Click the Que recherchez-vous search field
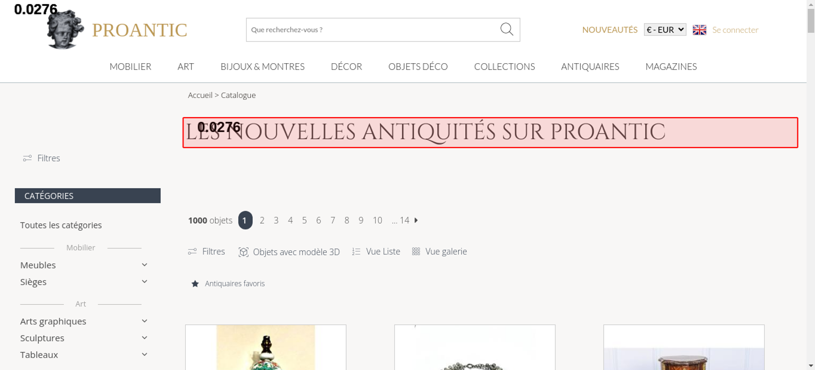This screenshot has width=815, height=370. click(373, 30)
